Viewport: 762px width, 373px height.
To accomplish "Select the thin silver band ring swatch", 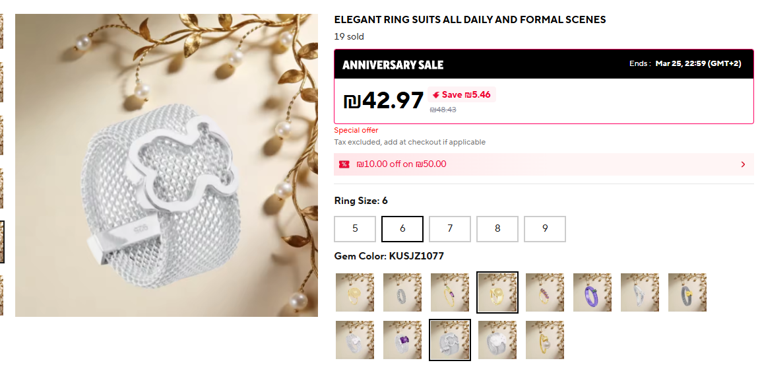I will [402, 292].
